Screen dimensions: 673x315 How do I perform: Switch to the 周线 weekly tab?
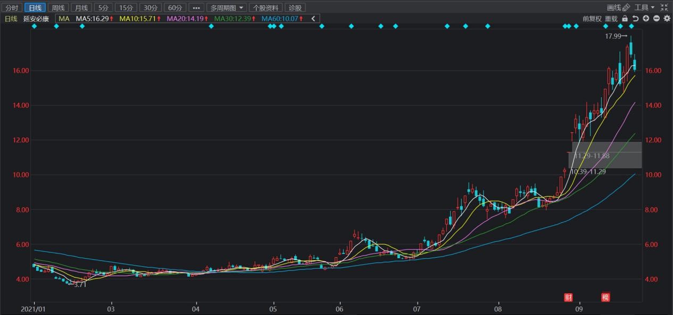[57, 8]
